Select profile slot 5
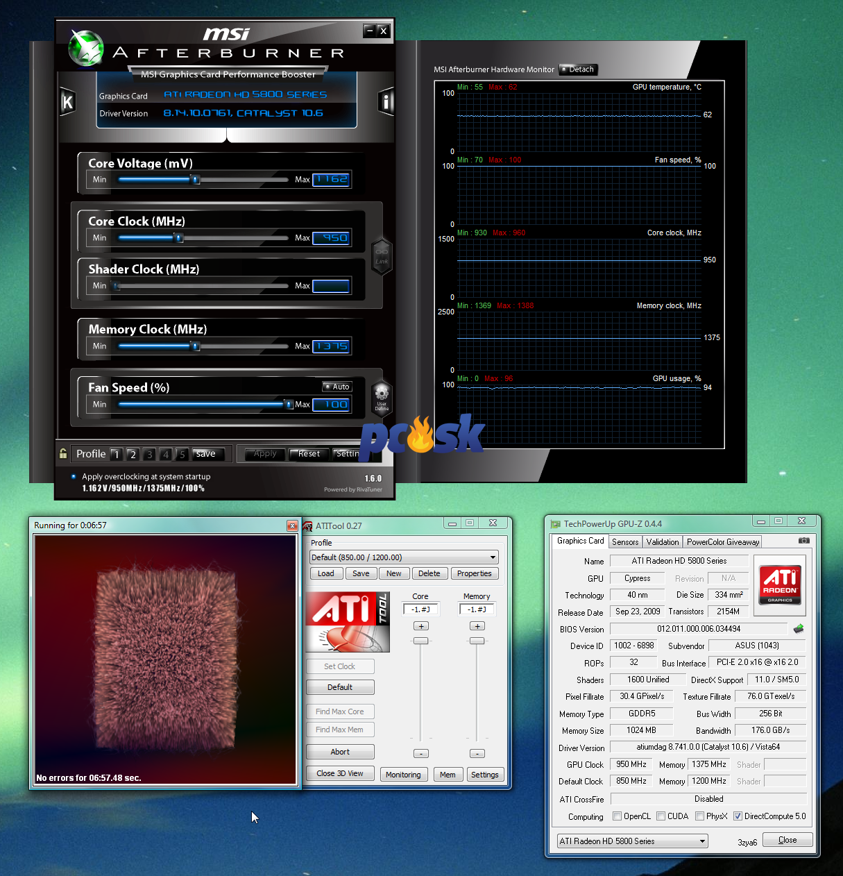 click(182, 454)
